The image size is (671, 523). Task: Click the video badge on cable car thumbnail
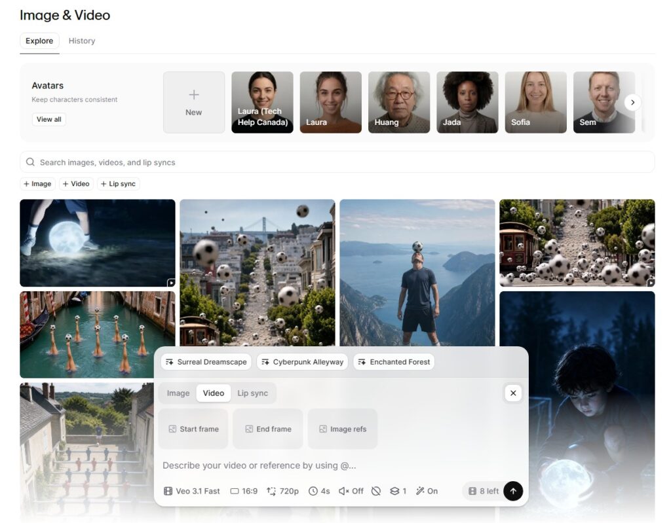coord(651,283)
